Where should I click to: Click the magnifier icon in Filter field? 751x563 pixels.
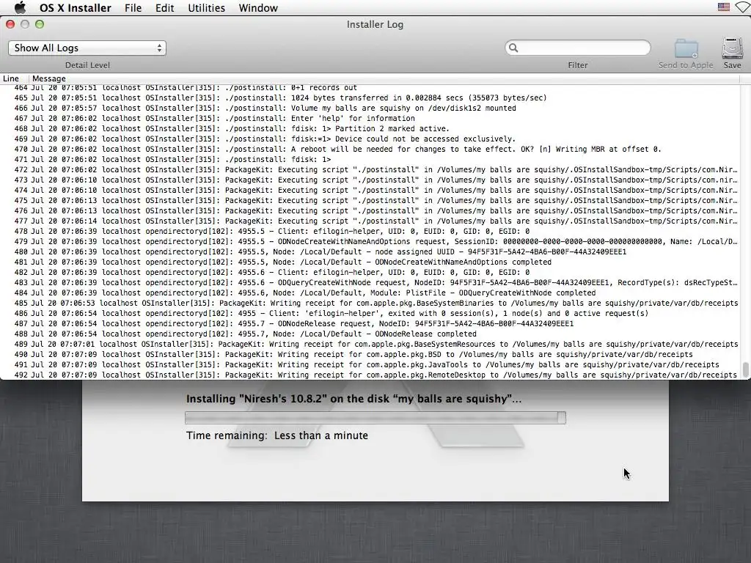coord(513,48)
